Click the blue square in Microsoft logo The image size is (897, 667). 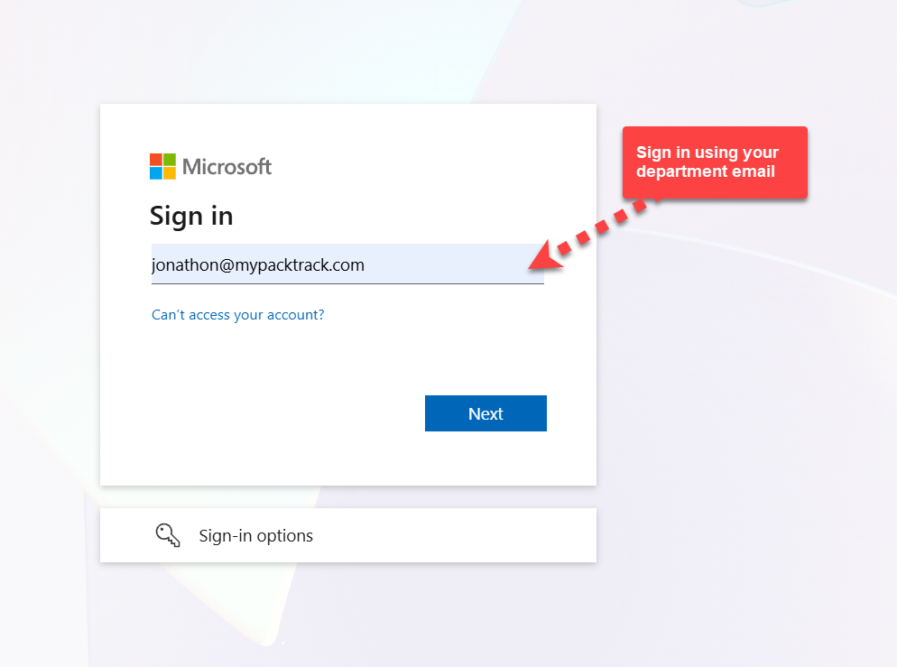tap(156, 173)
